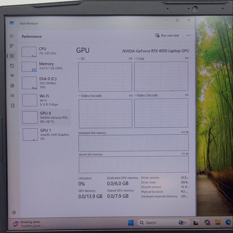Open File Explorer from the taskbar
233x233 pixels.
tap(218, 222)
